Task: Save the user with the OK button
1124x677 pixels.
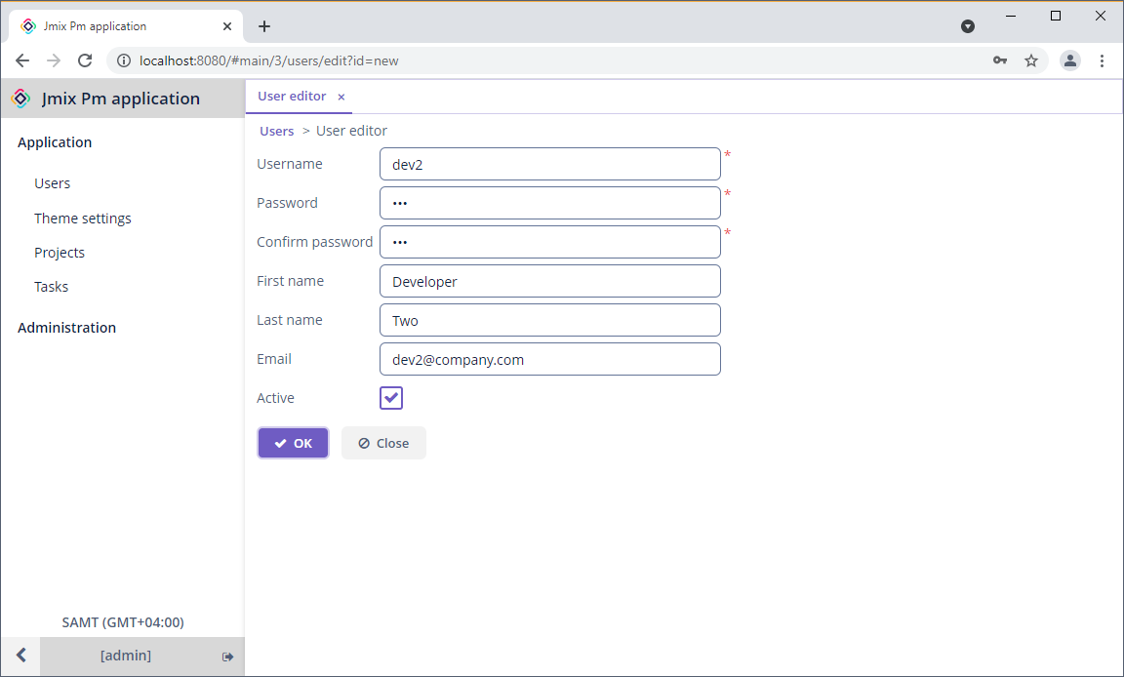Action: [x=293, y=444]
